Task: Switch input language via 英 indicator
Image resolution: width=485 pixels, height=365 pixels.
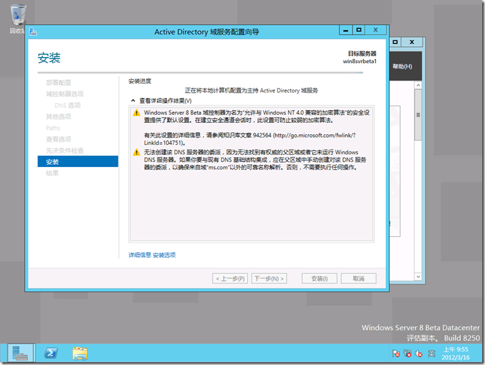Action: click(431, 354)
